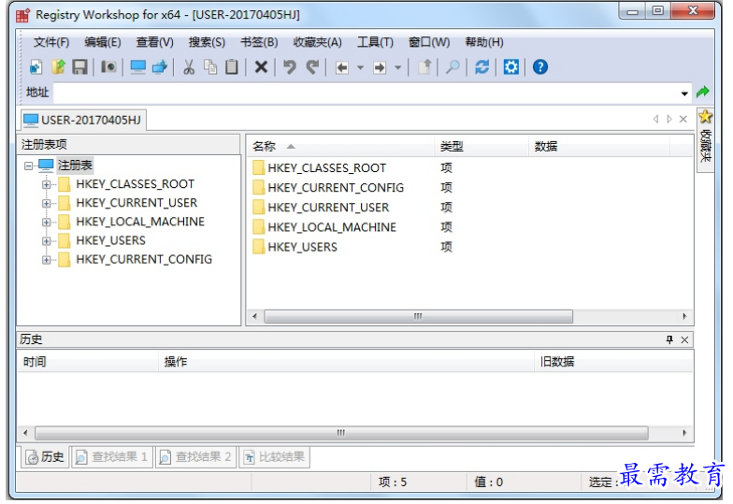This screenshot has height=504, width=733.
Task: Click the connect network registry icon
Action: coord(160,67)
